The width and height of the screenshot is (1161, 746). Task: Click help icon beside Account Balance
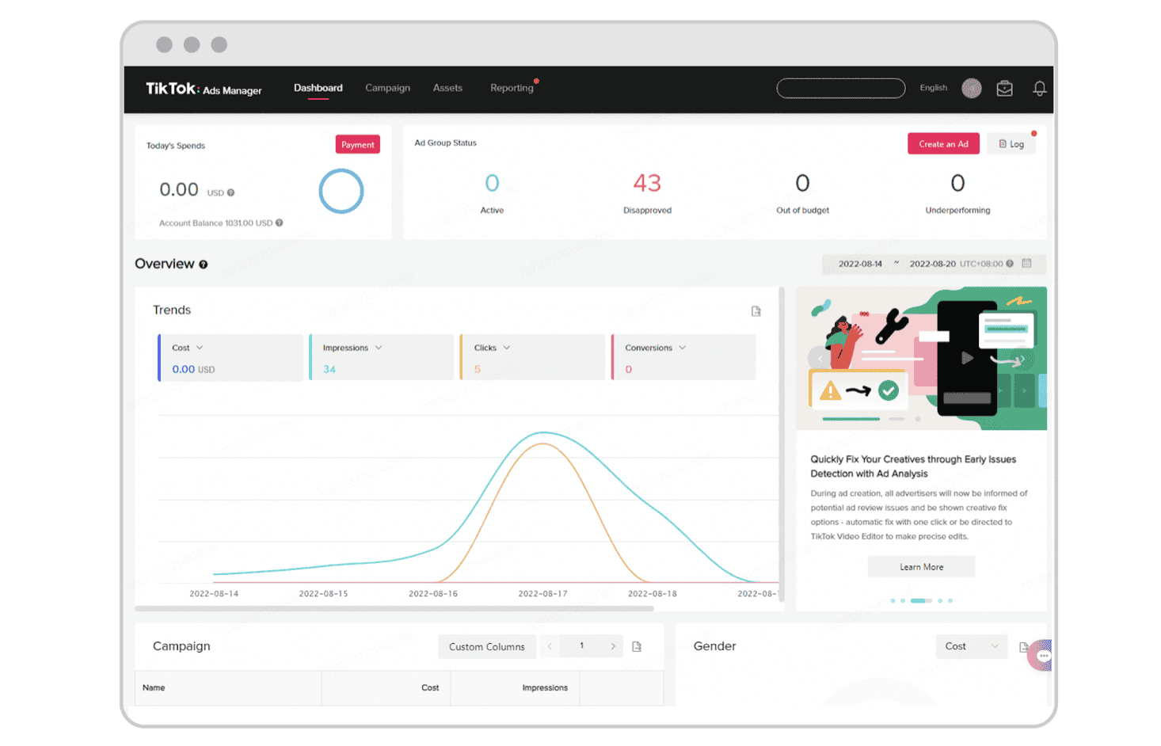[280, 223]
